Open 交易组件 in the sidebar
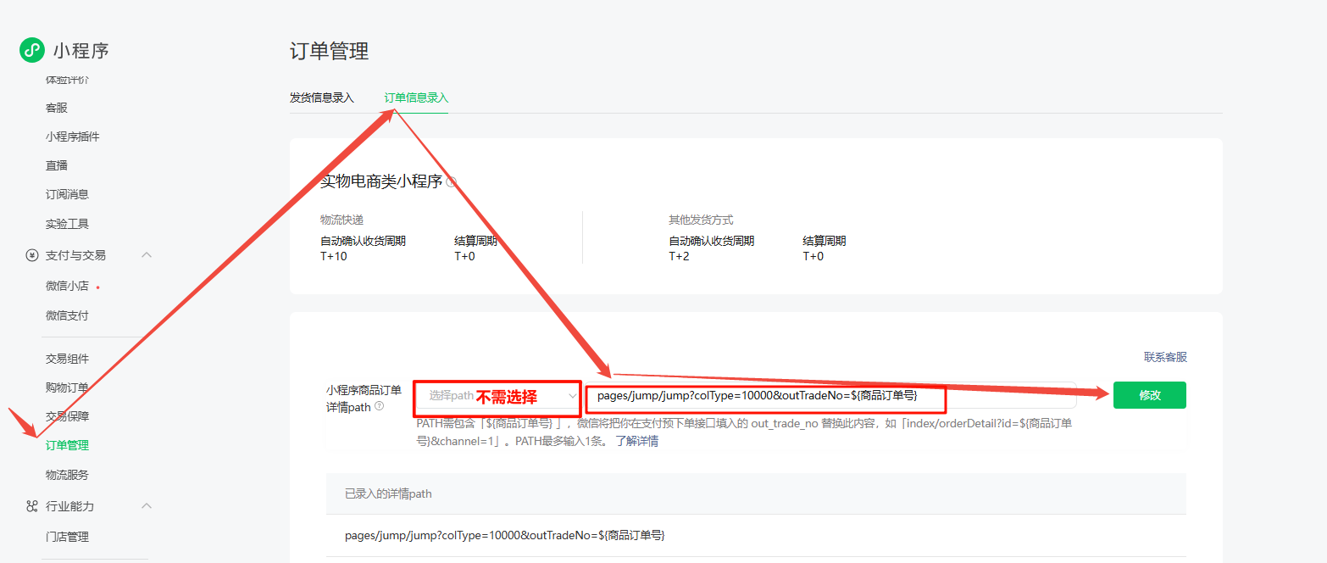The width and height of the screenshot is (1327, 563). (67, 359)
